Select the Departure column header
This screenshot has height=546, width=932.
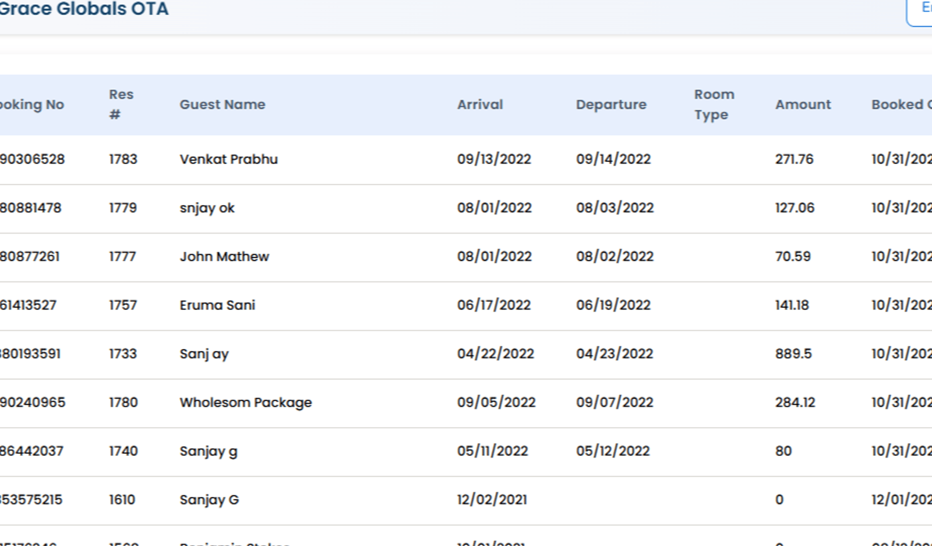(611, 105)
